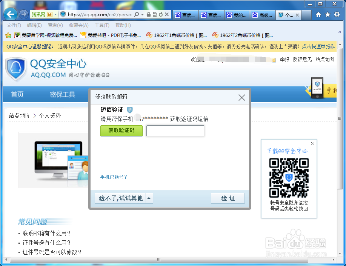Open FAQ 联系邮箱有什么用？
The width and height of the screenshot is (346, 266).
coord(46,233)
